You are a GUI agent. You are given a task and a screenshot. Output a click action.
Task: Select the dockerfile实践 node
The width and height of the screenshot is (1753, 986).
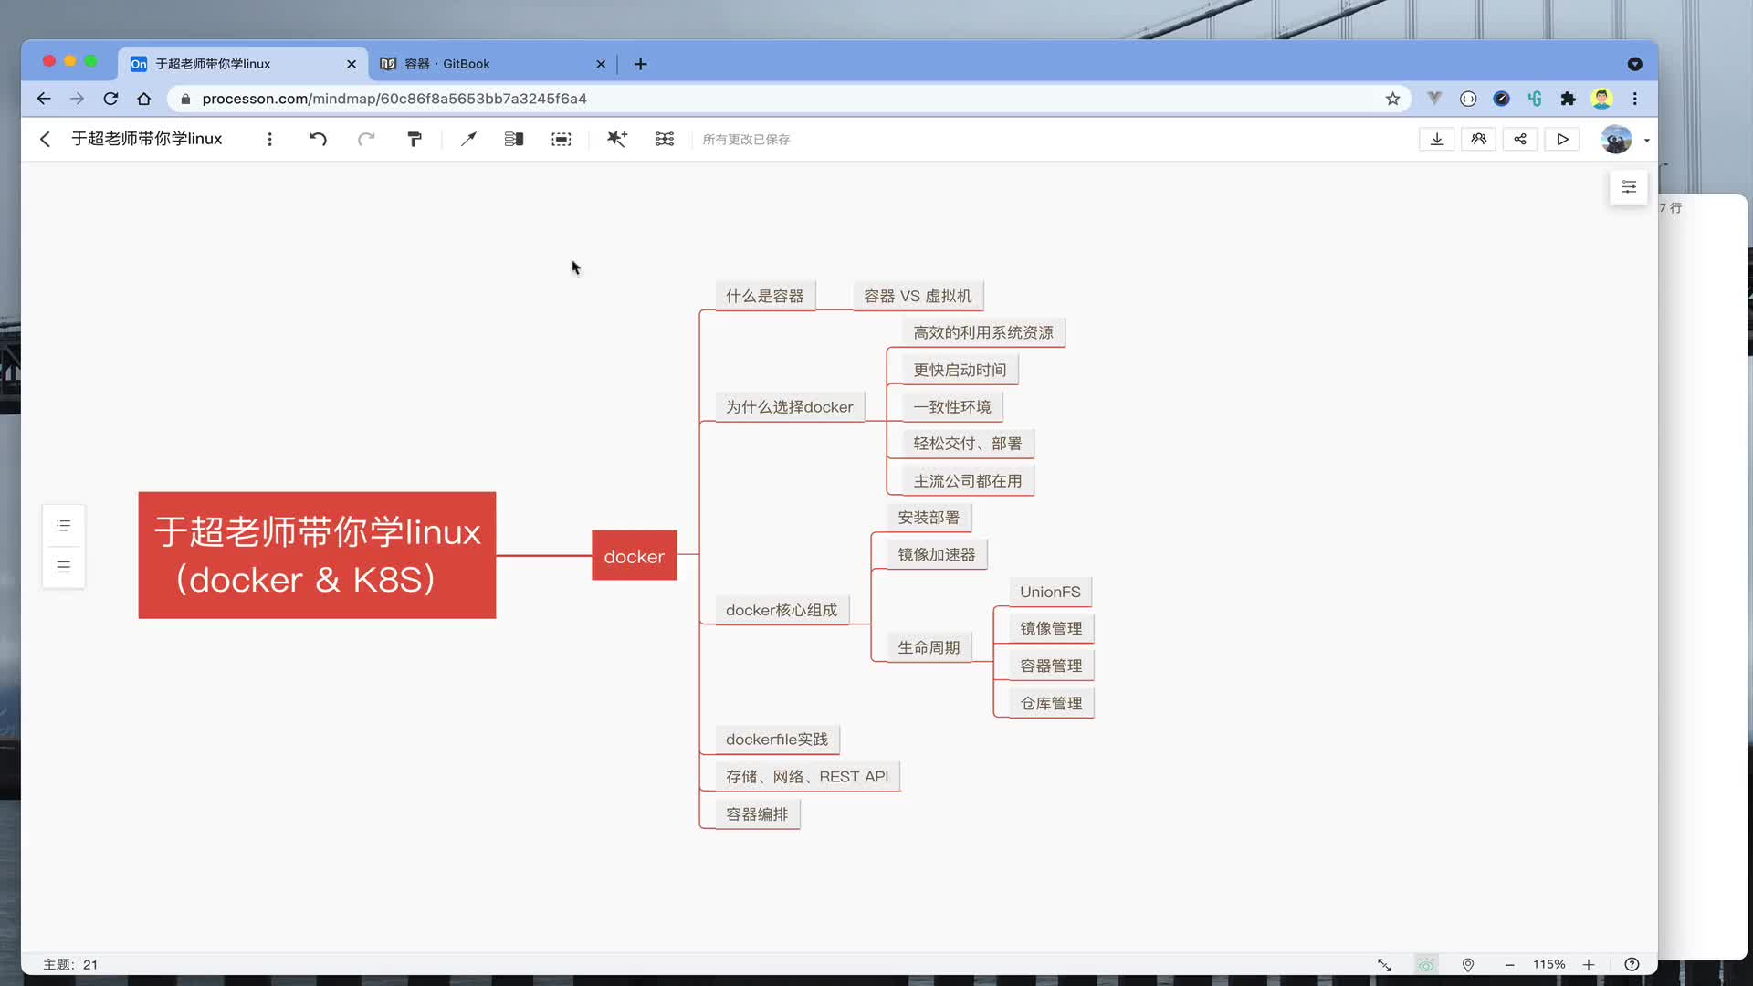(777, 739)
